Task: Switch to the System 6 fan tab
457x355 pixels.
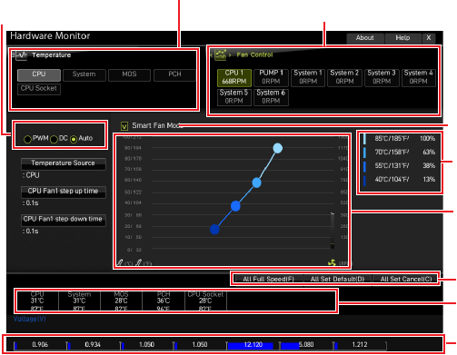Action: pyautogui.click(x=271, y=97)
